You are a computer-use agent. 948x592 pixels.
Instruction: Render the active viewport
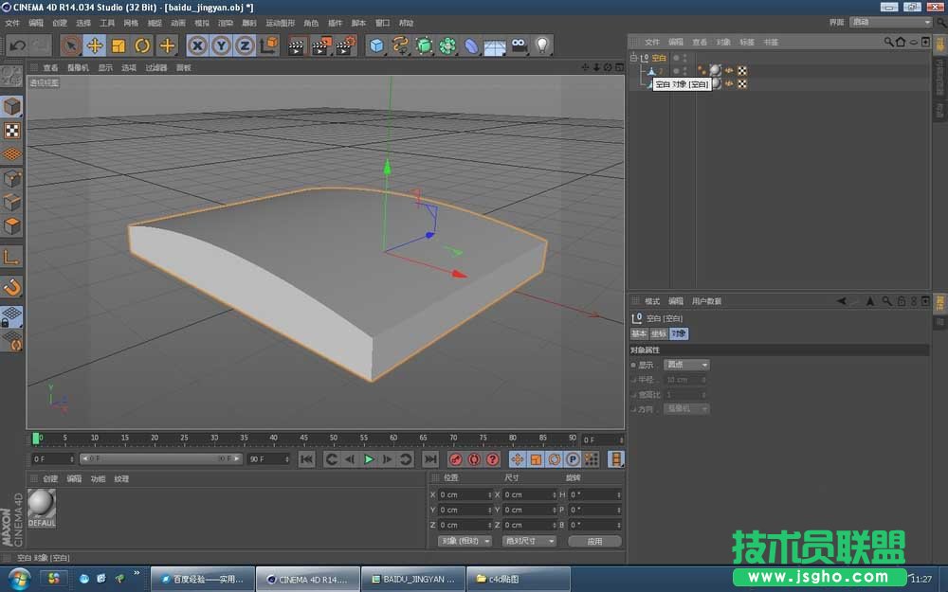(x=295, y=45)
